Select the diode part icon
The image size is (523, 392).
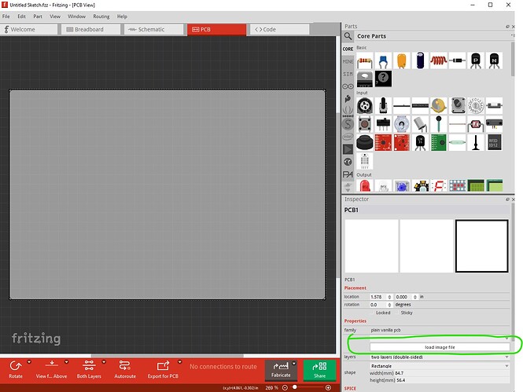pyautogui.click(x=457, y=60)
